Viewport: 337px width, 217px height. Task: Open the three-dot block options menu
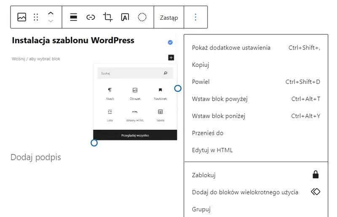[x=195, y=17]
